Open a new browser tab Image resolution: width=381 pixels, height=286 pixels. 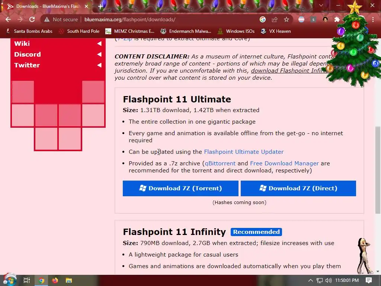pyautogui.click(x=100, y=6)
